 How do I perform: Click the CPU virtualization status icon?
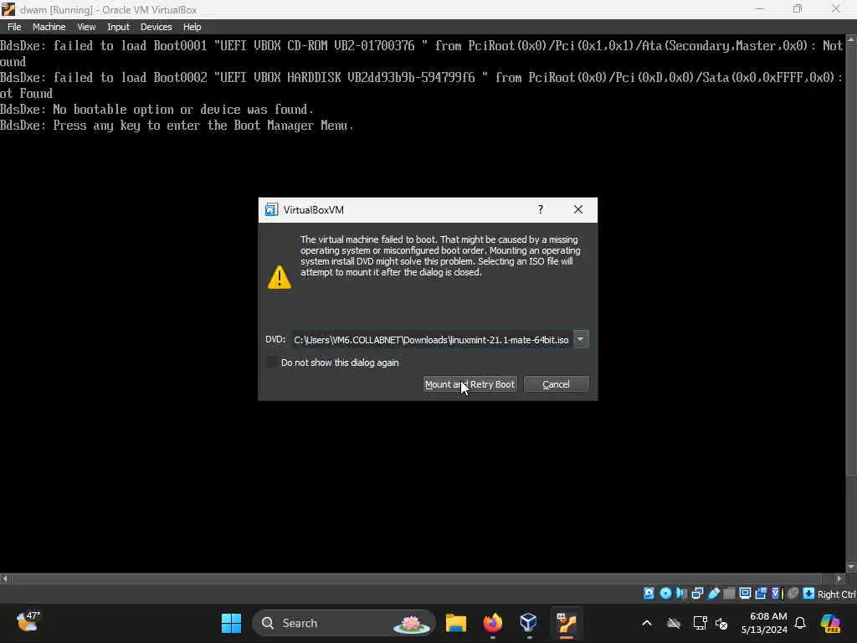coord(777,594)
